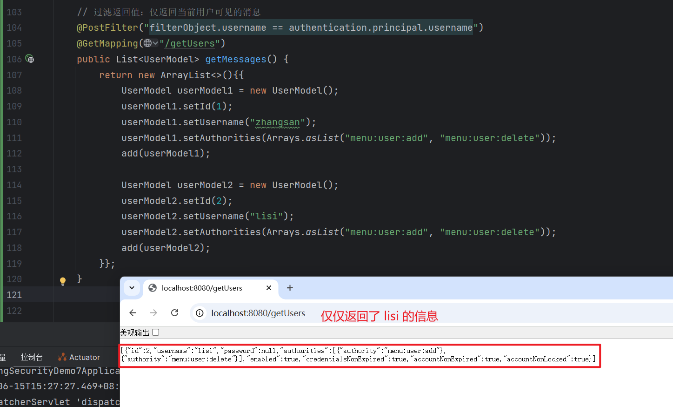Click the getMessages method name

pyautogui.click(x=236, y=59)
